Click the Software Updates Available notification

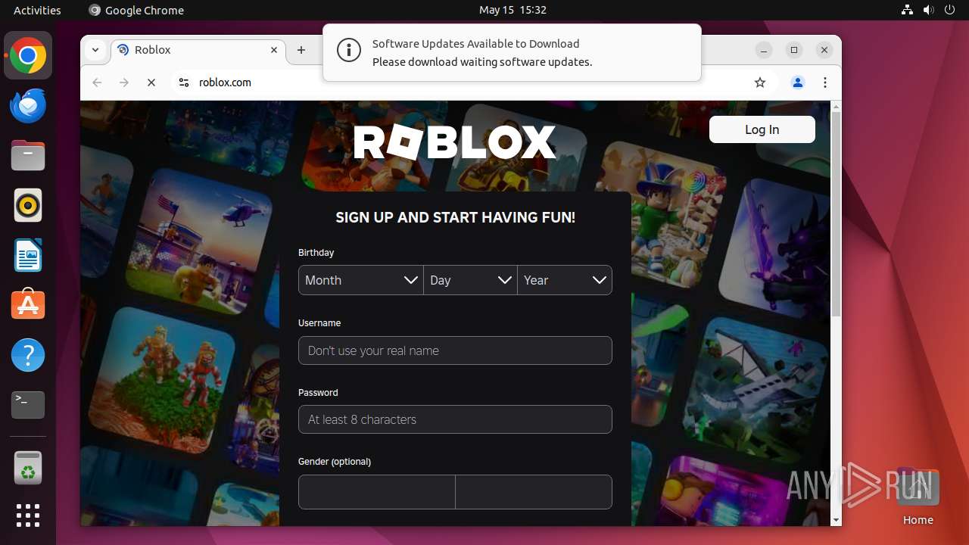tap(512, 52)
